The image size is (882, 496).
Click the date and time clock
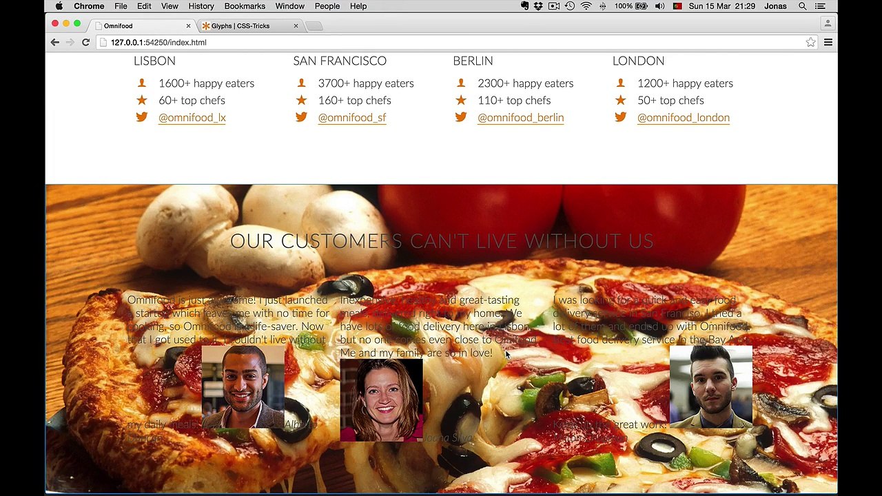(x=722, y=6)
